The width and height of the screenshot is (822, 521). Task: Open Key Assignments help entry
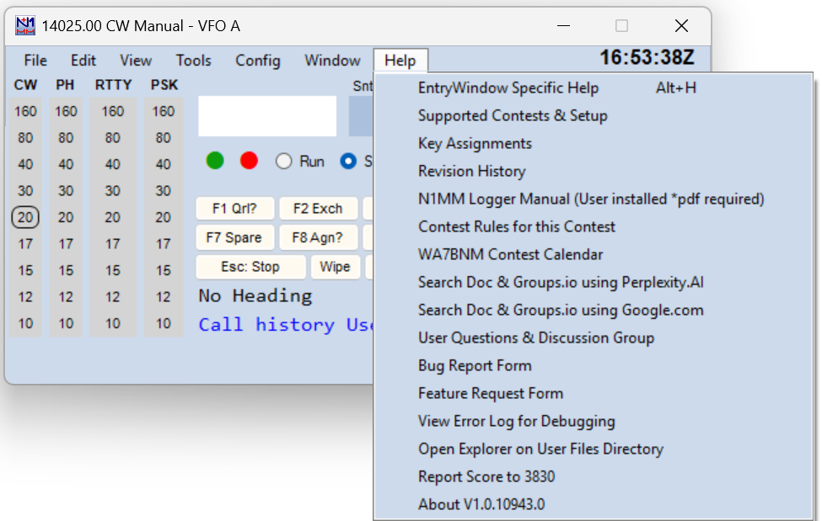475,143
